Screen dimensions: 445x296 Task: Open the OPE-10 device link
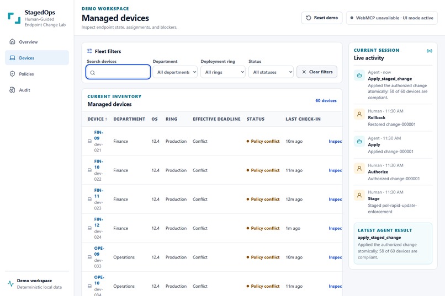pos(99,280)
